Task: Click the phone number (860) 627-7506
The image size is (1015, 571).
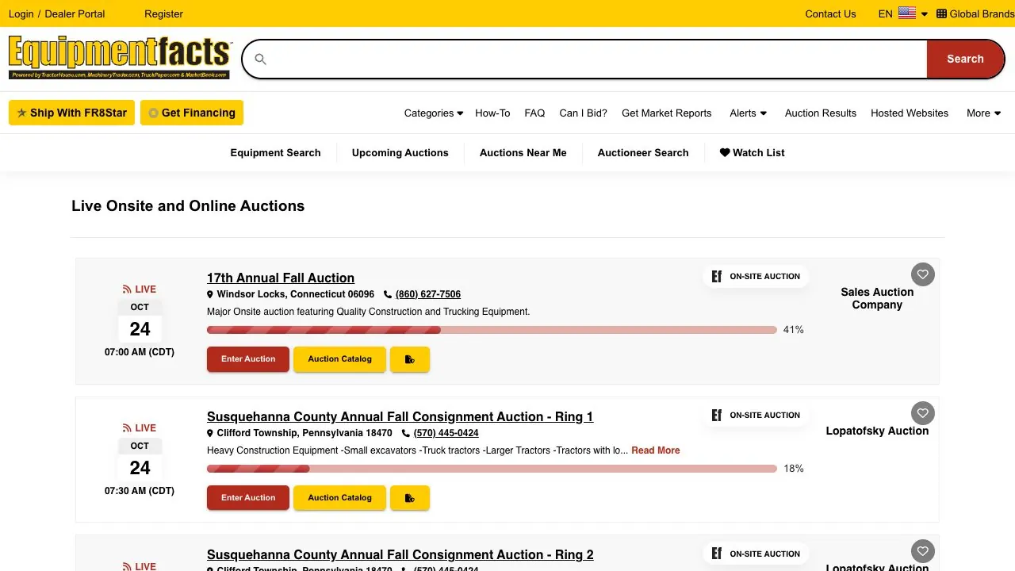Action: point(428,294)
